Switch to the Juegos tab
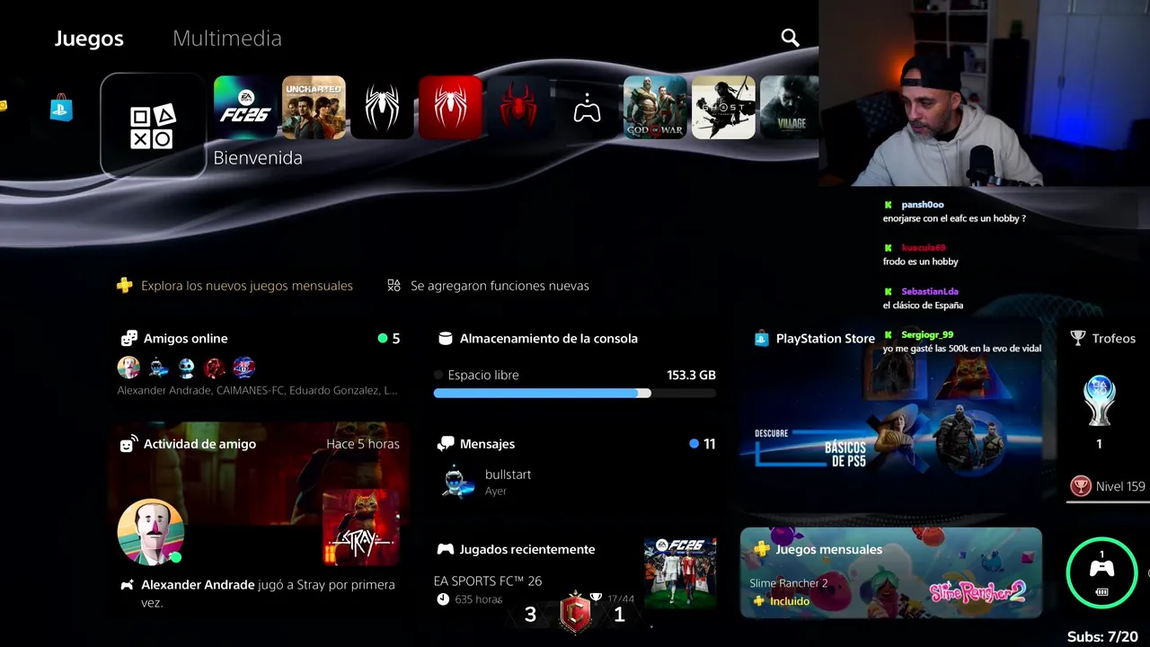1150x647 pixels. point(89,39)
